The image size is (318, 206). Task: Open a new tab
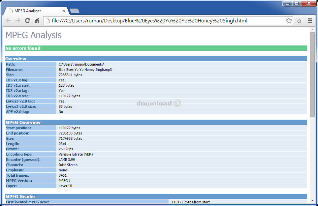click(75, 11)
